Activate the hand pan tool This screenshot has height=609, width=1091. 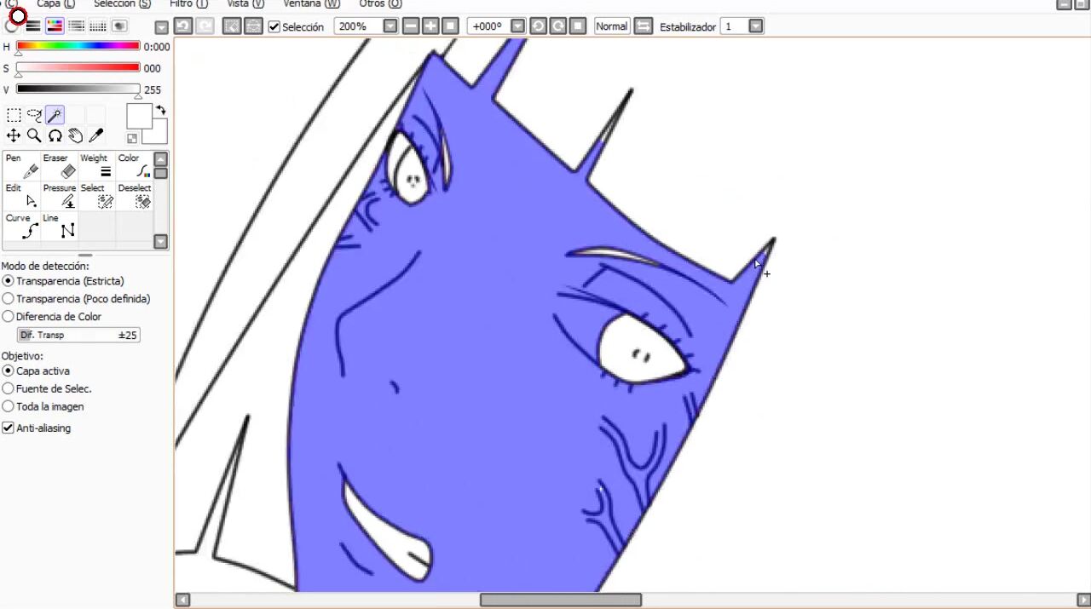coord(76,136)
